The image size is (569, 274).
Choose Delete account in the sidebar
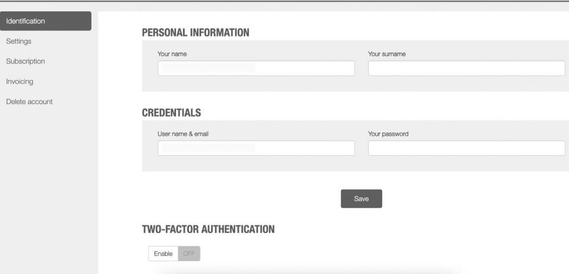tap(29, 102)
